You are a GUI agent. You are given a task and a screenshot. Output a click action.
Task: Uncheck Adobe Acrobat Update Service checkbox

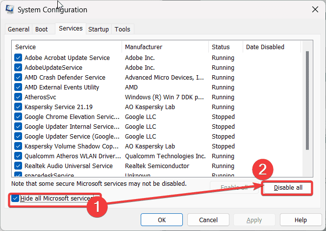tap(18, 58)
